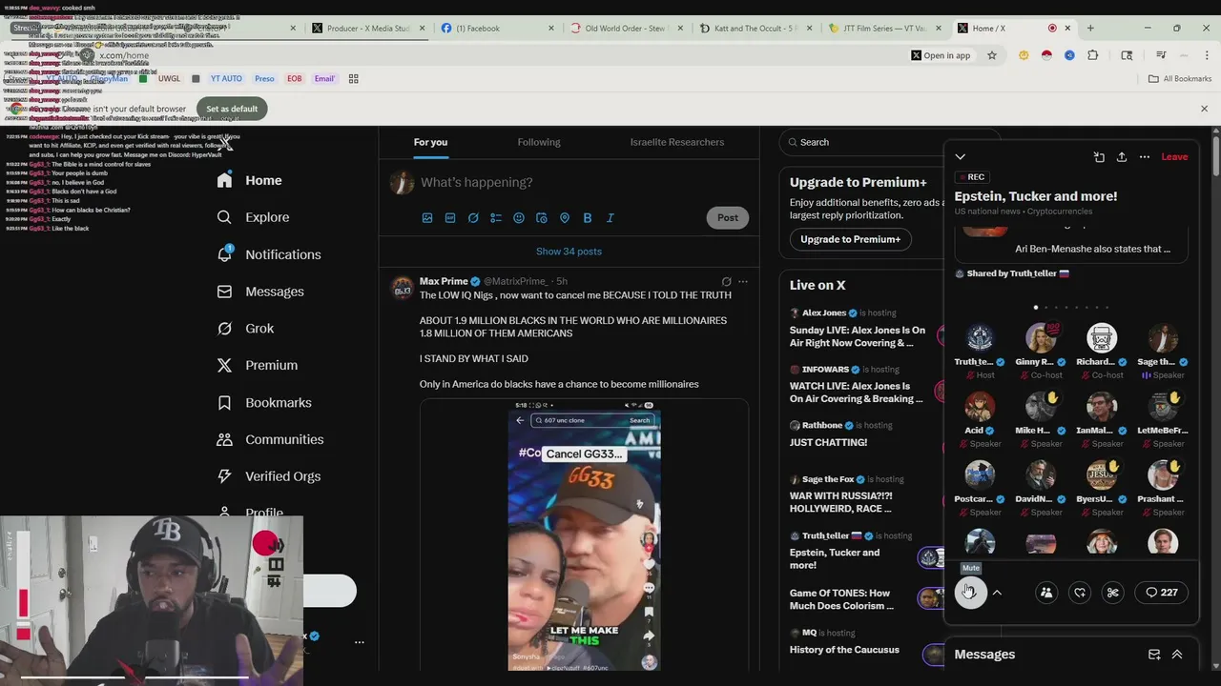The height and width of the screenshot is (686, 1221).
Task: Expand microphone options caret in Space
Action: tap(997, 593)
